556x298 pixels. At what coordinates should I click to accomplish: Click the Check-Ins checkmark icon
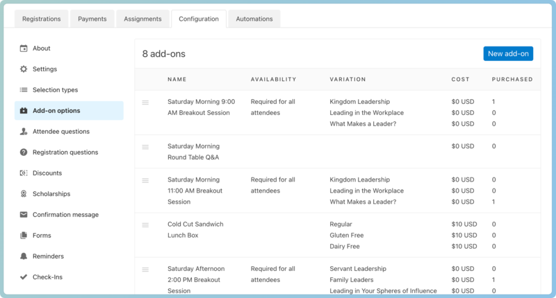[24, 277]
